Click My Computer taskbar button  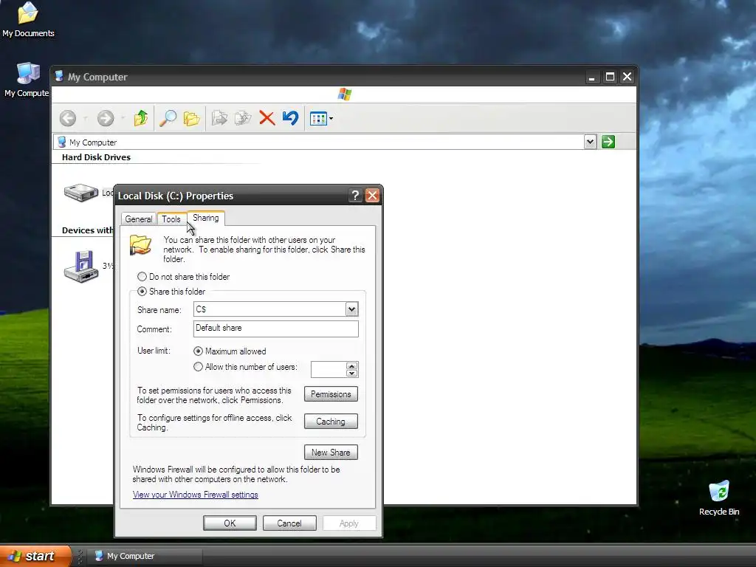click(x=145, y=556)
